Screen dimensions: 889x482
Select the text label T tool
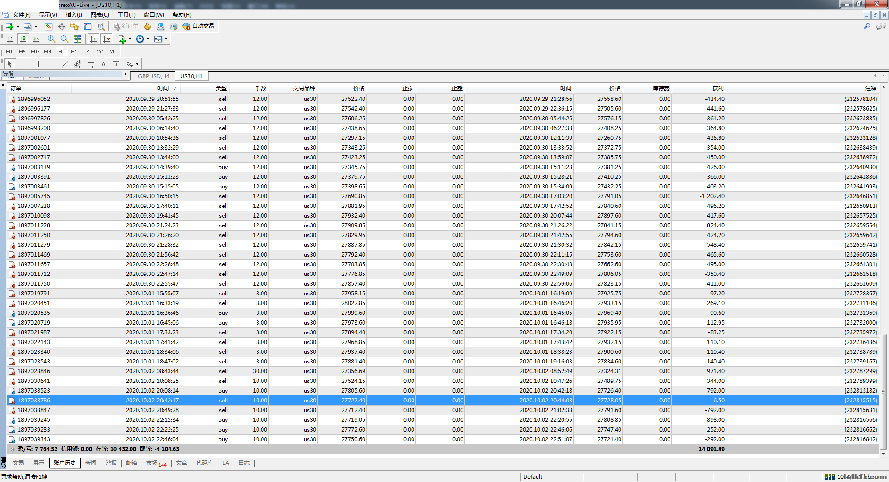coord(116,64)
